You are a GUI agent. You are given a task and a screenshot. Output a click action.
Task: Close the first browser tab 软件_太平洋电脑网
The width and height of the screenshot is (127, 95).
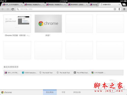coord(21,5)
